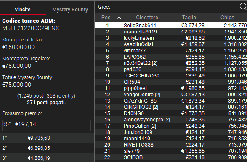Click chip count 1.908.242
This screenshot has width=247, height=162.
(235, 38)
